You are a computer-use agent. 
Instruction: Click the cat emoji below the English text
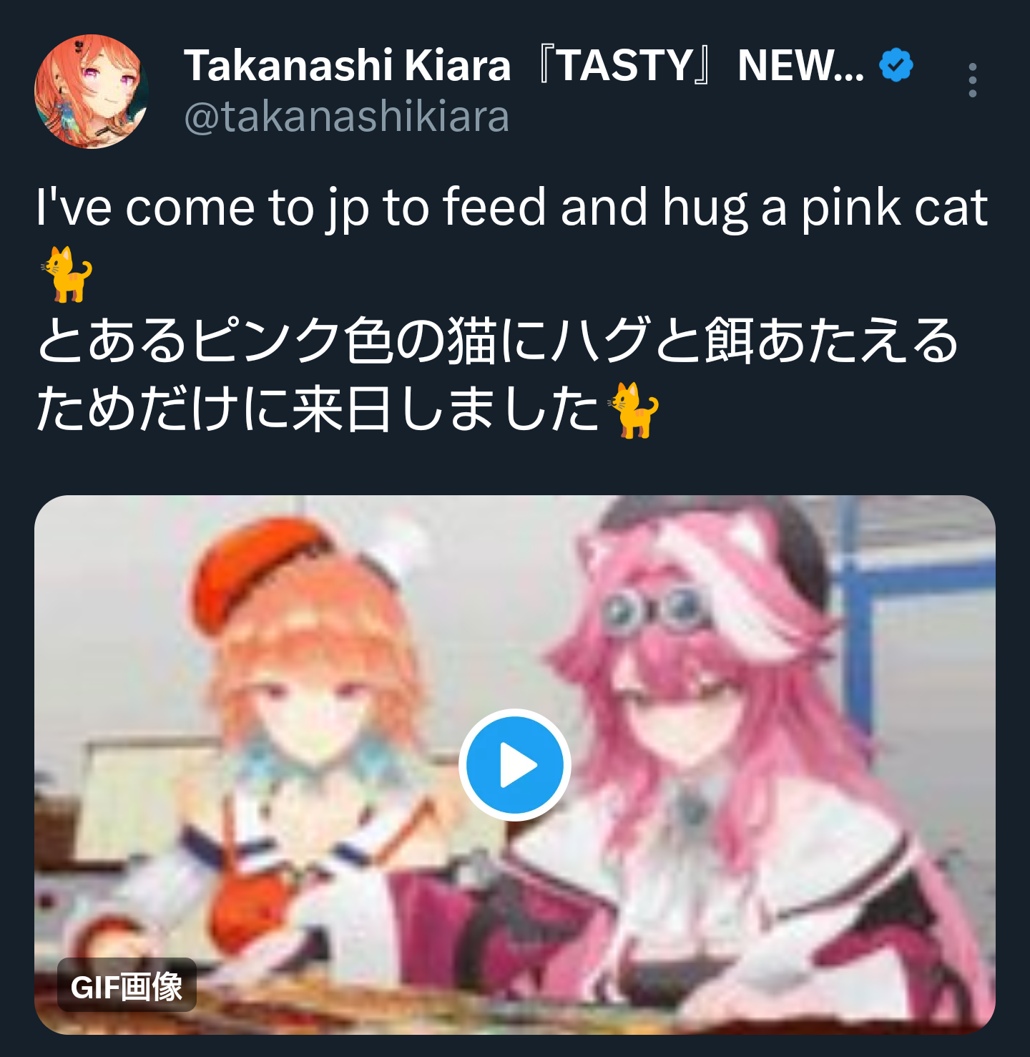[x=67, y=274]
